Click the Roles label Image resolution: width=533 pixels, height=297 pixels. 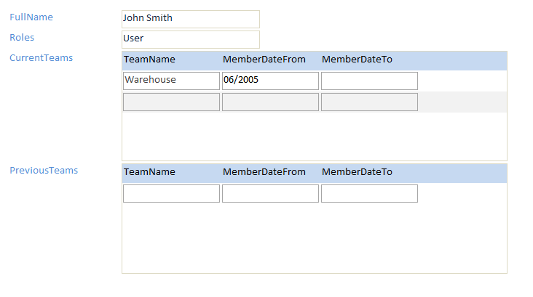[22, 37]
